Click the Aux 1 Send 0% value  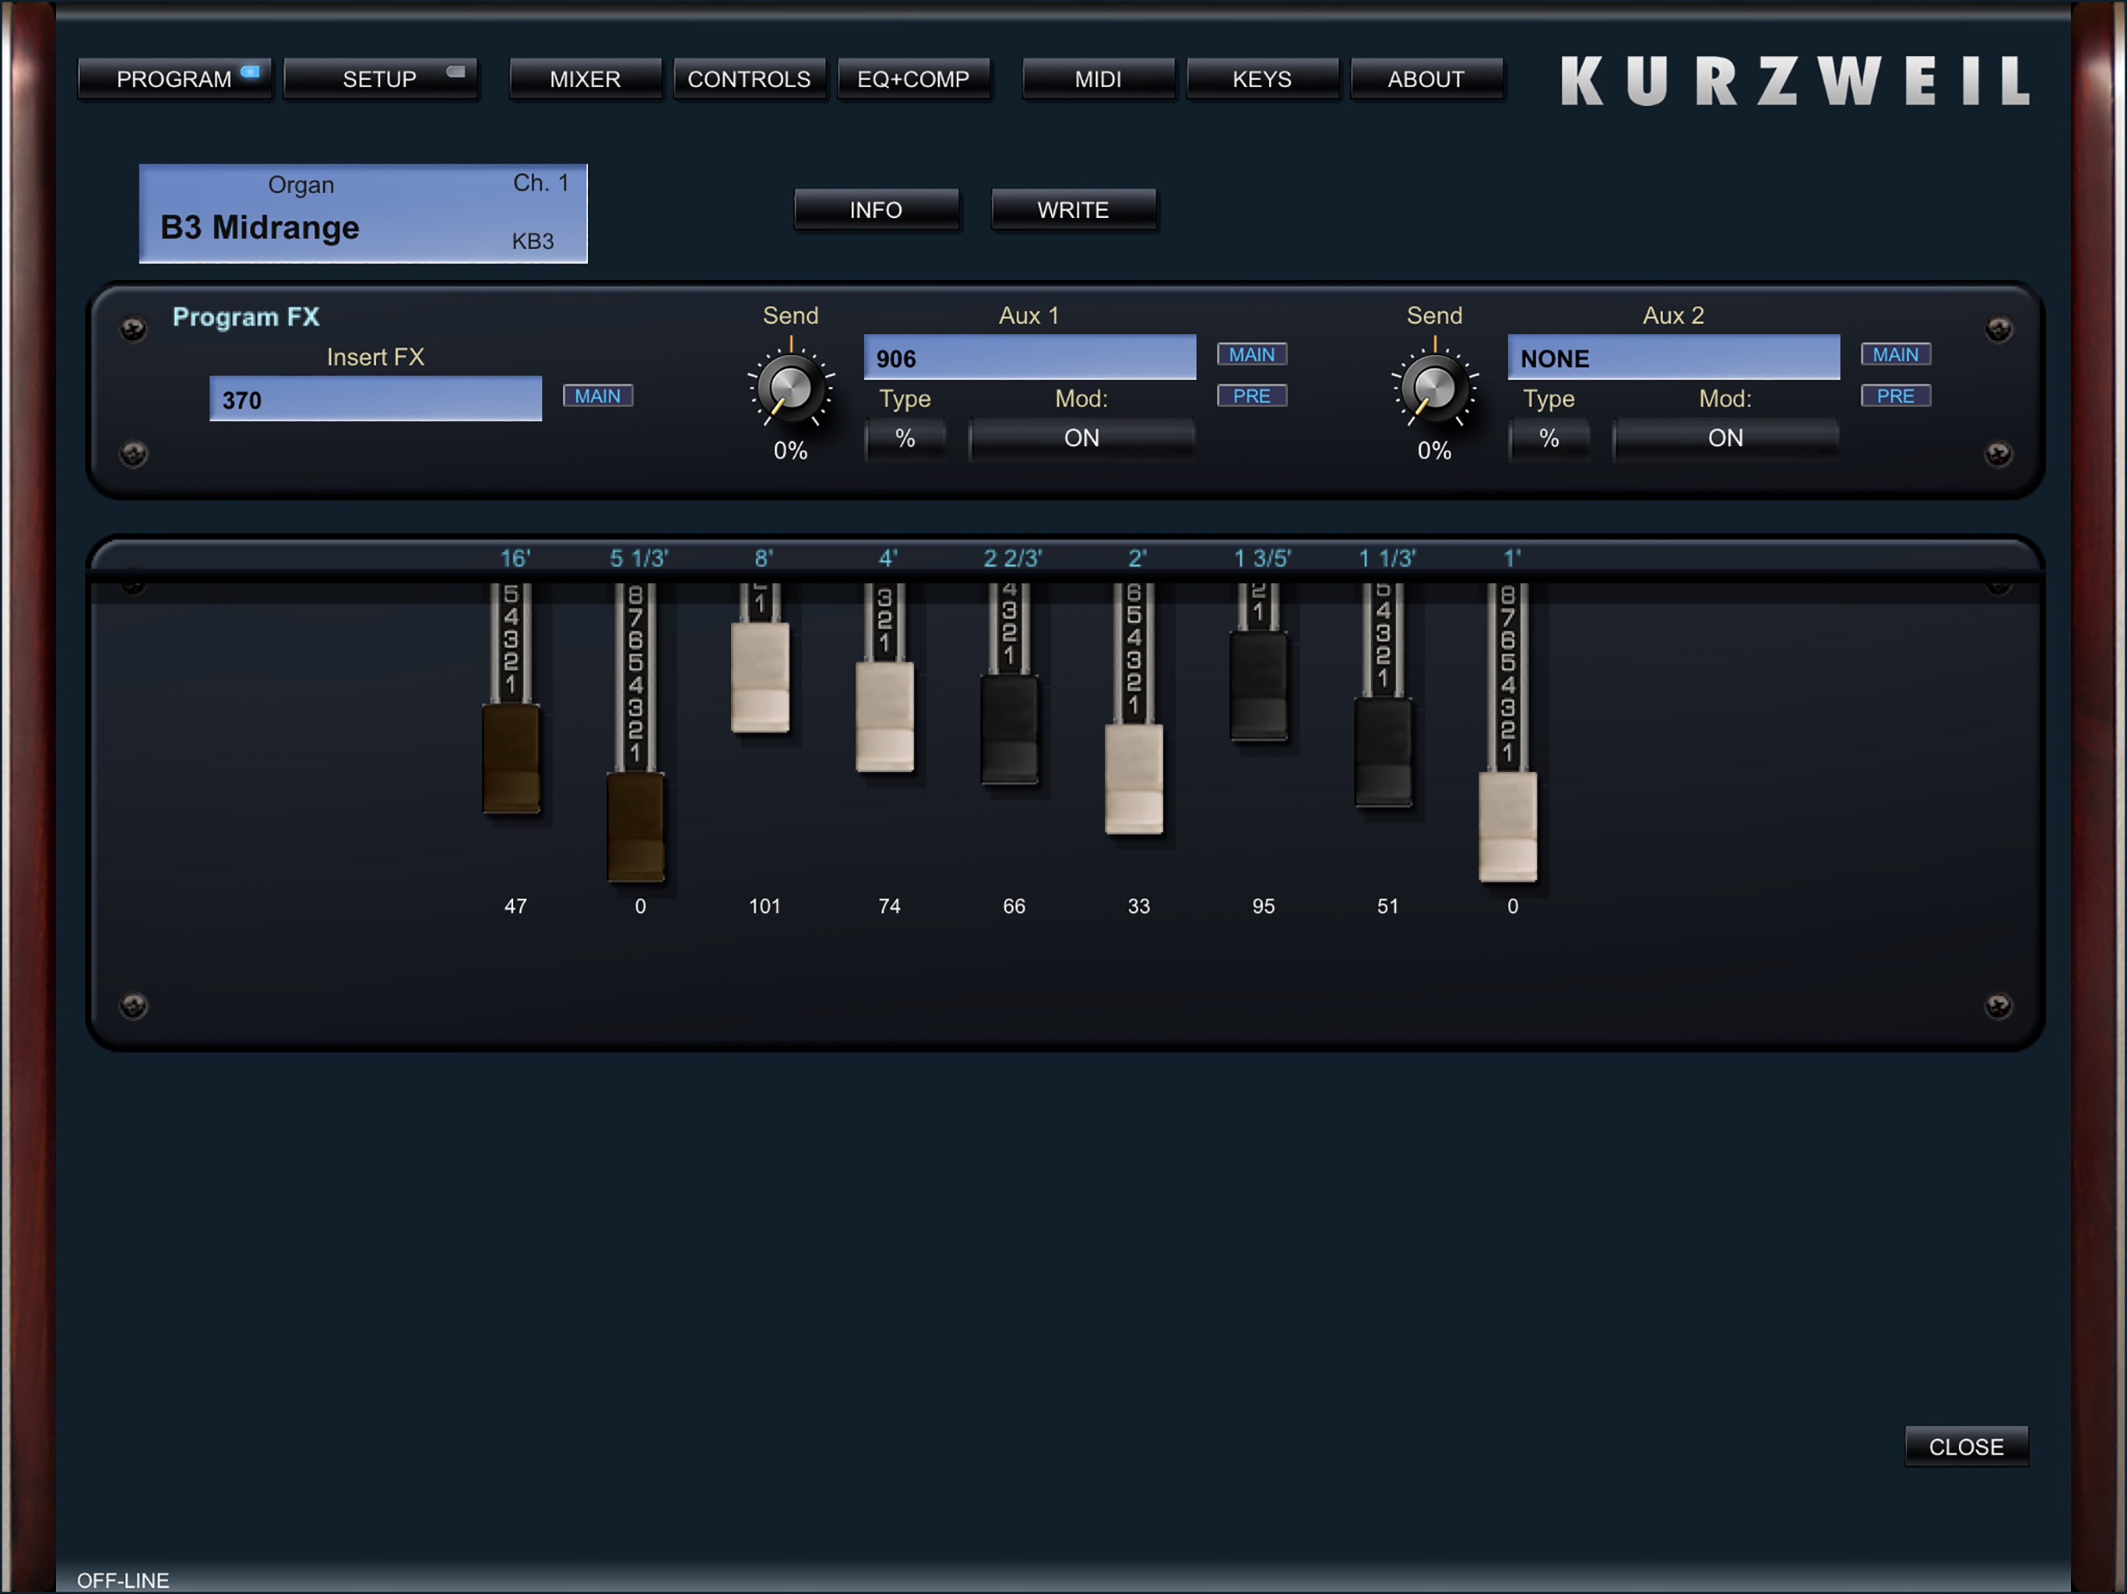click(x=790, y=450)
